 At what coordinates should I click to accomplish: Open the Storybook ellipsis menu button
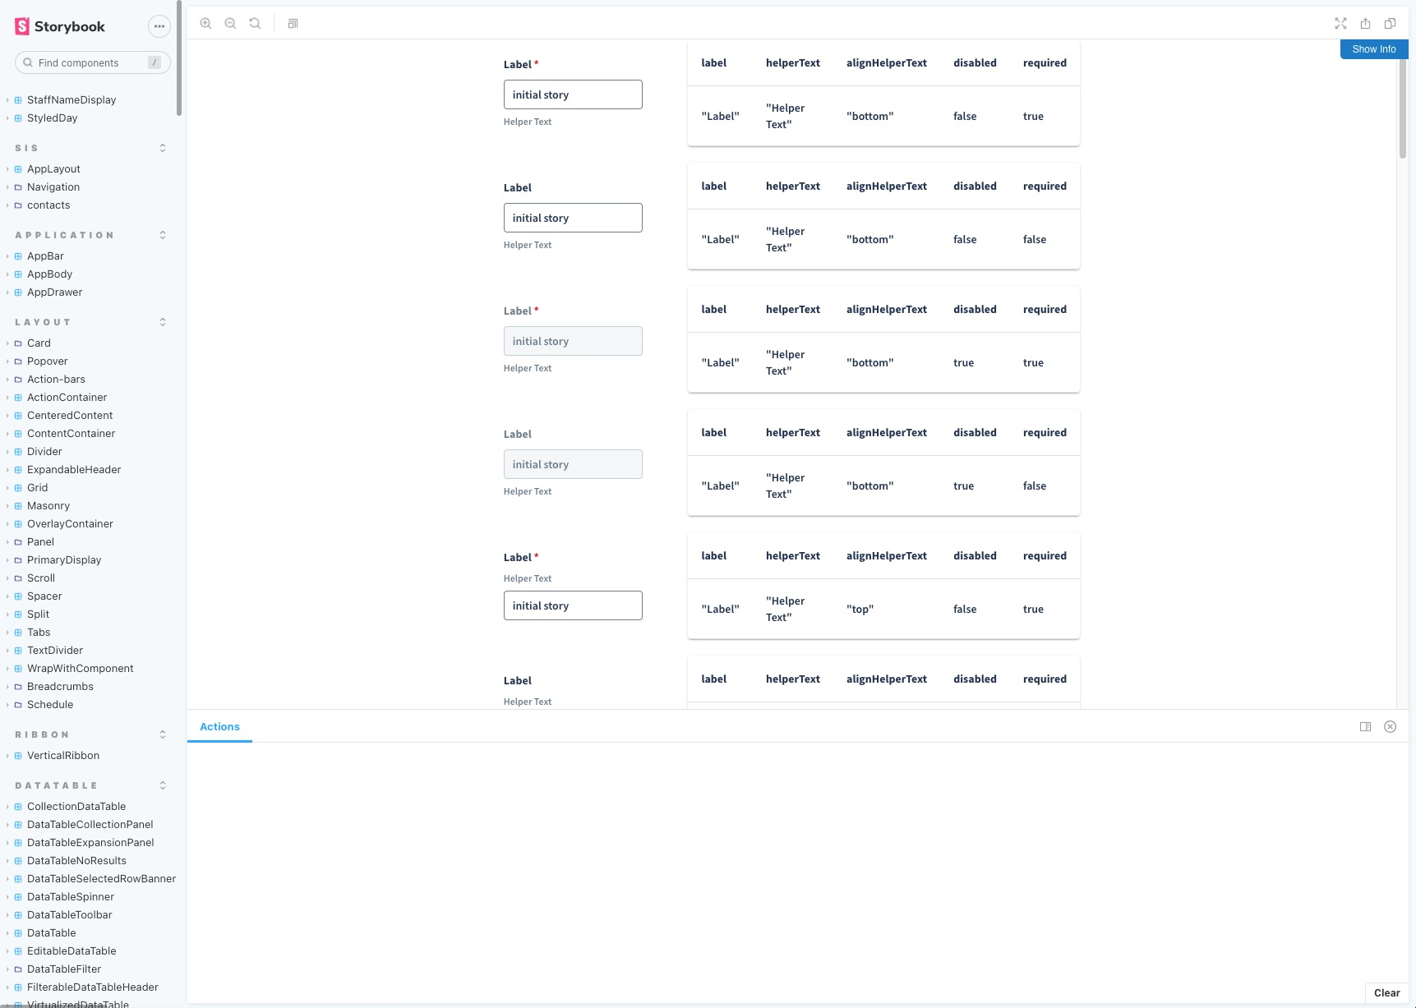pyautogui.click(x=159, y=26)
